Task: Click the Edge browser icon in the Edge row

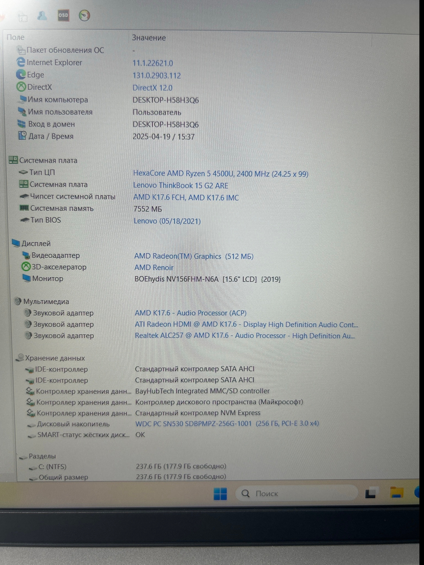Action: coord(21,75)
